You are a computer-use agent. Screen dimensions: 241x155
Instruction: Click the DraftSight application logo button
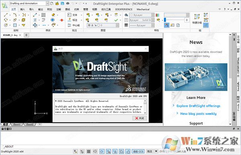click(4, 5)
